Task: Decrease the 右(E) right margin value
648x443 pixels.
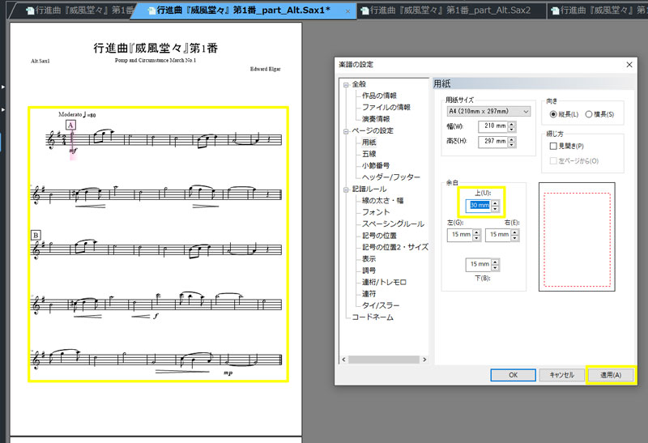Action: tap(514, 237)
